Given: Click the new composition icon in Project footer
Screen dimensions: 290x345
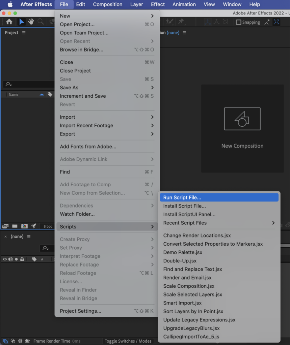Looking at the screenshot, I should (x=24, y=226).
